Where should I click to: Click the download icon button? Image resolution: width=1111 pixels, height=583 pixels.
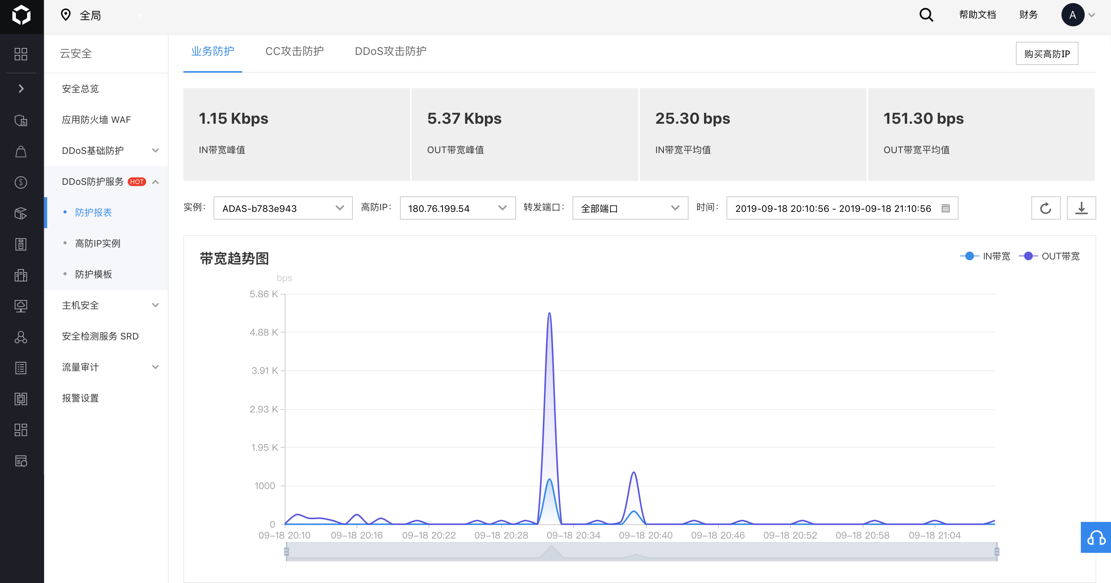pos(1081,208)
